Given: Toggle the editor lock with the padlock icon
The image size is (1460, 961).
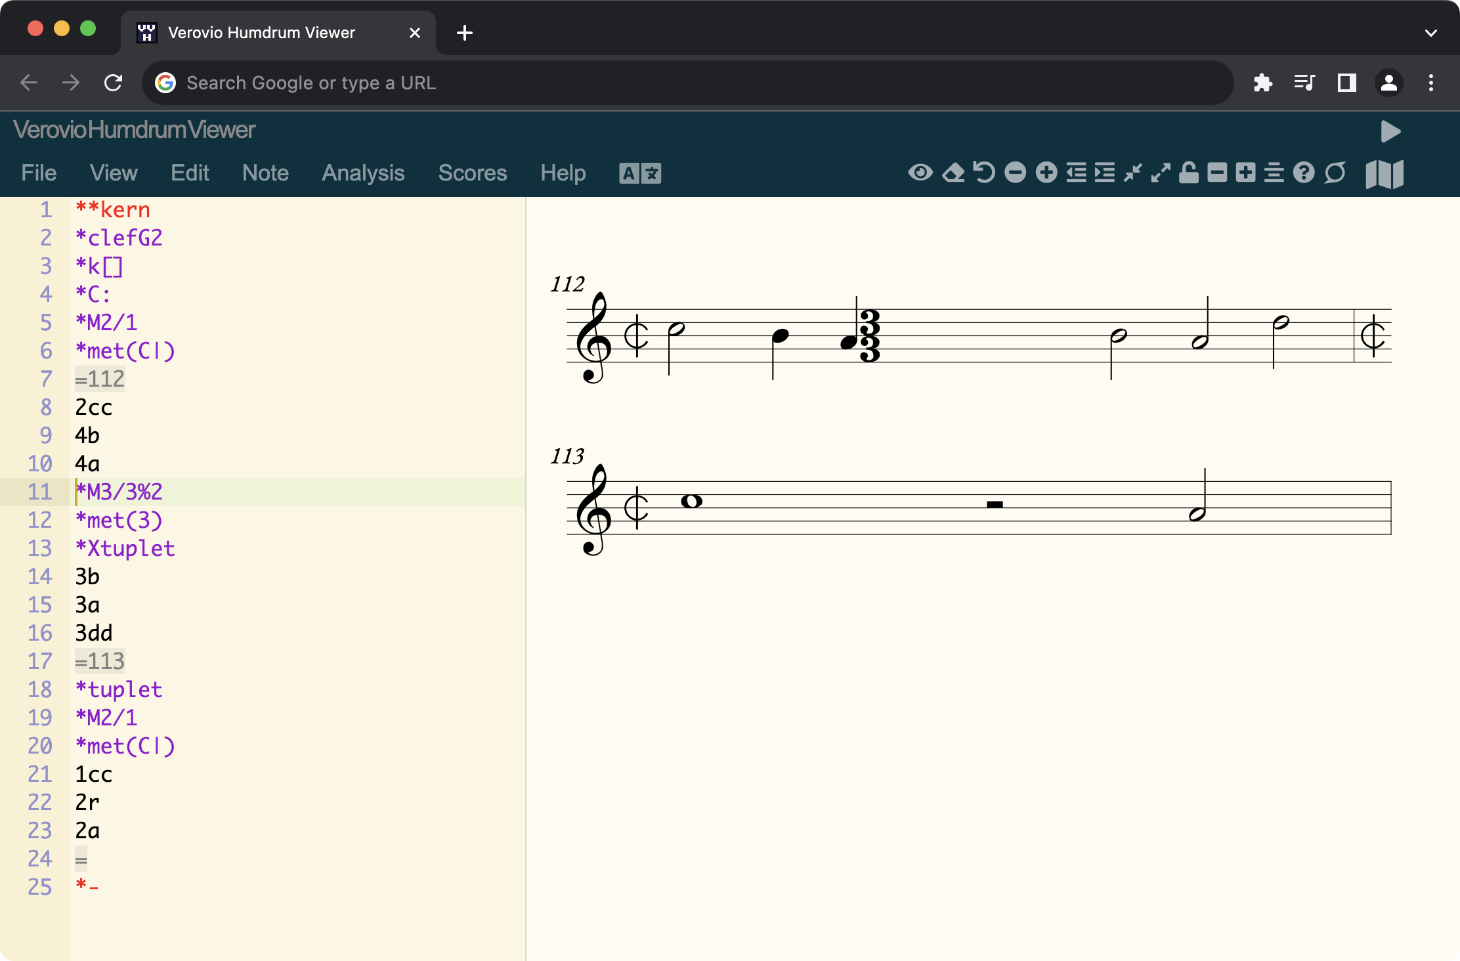Looking at the screenshot, I should tap(1188, 173).
